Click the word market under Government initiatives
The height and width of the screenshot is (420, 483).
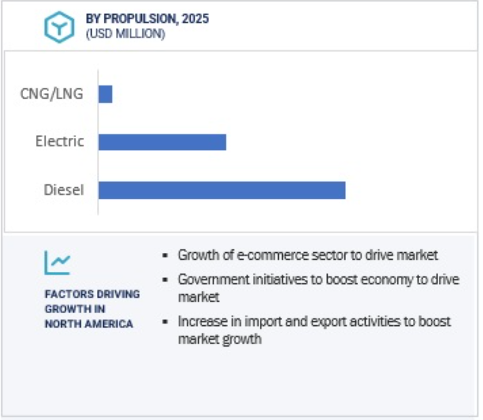point(199,298)
